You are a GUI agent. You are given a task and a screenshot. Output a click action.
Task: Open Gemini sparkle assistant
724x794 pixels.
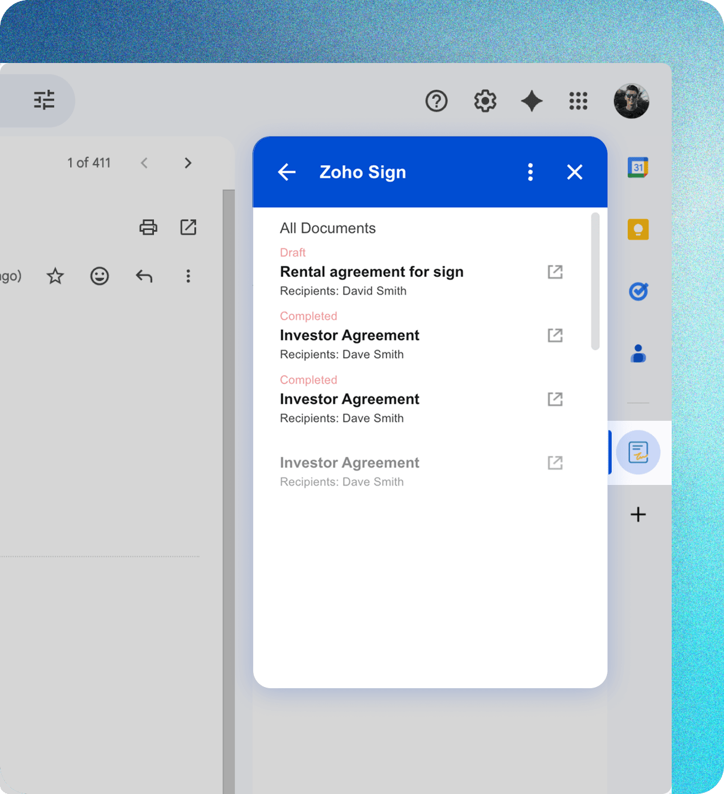pos(532,101)
